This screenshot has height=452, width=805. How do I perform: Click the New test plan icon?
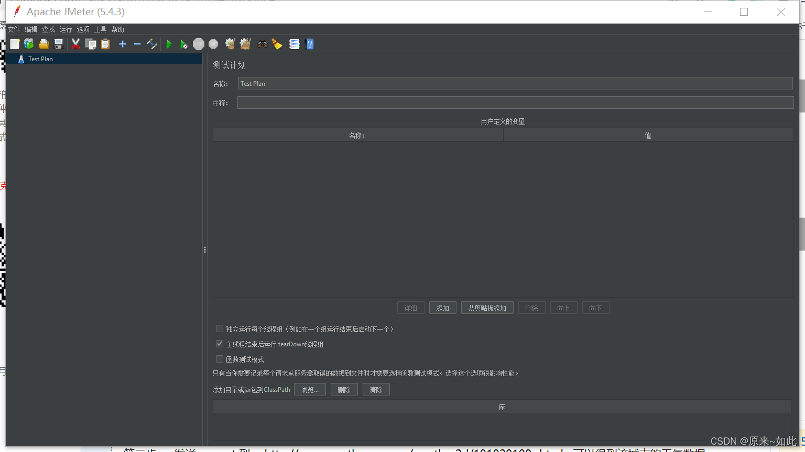coord(15,44)
